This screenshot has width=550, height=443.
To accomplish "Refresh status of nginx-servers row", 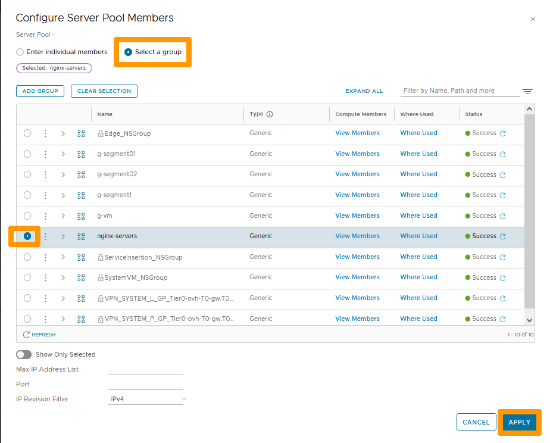I will point(503,236).
